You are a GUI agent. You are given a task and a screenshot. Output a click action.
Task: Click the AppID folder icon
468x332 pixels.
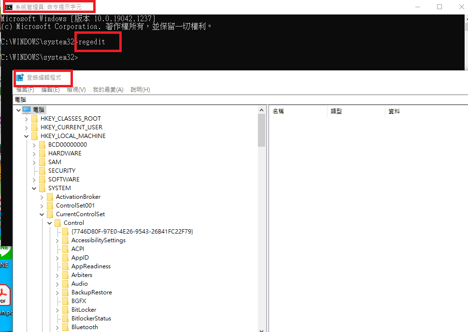(x=65, y=258)
